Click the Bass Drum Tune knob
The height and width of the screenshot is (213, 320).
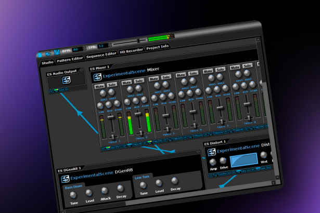(73, 195)
